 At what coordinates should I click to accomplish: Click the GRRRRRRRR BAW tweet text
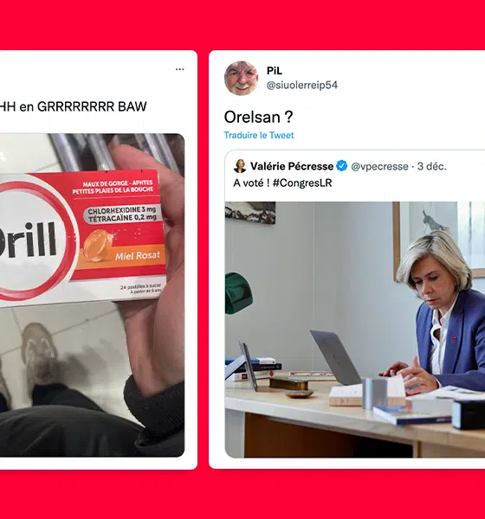(x=74, y=106)
